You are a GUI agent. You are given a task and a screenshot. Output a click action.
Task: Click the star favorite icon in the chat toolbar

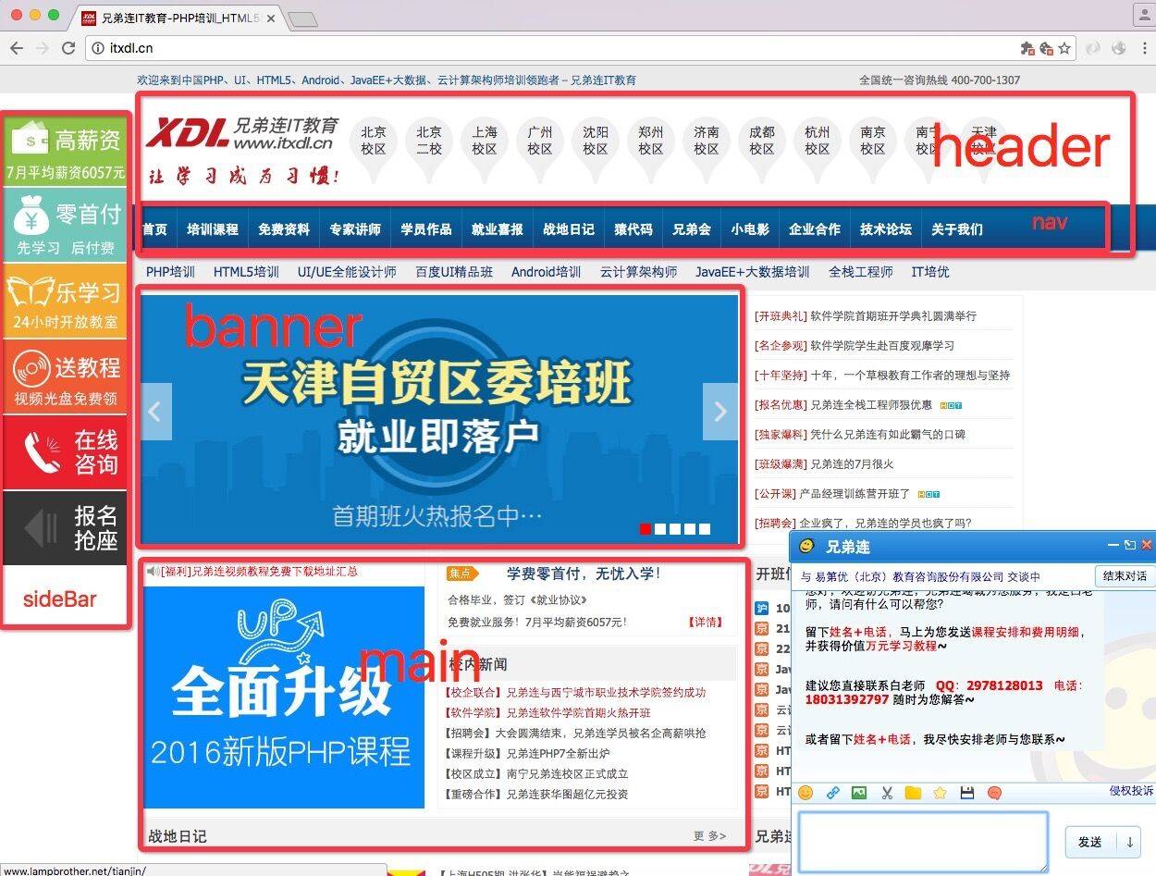point(939,793)
